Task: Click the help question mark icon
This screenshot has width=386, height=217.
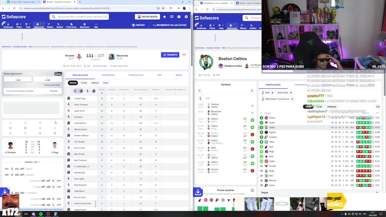Action: (x=179, y=17)
